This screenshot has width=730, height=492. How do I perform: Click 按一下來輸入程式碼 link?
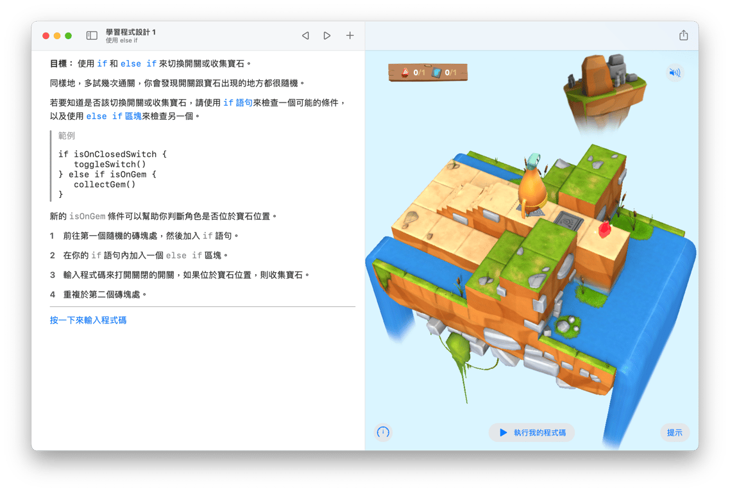[88, 320]
